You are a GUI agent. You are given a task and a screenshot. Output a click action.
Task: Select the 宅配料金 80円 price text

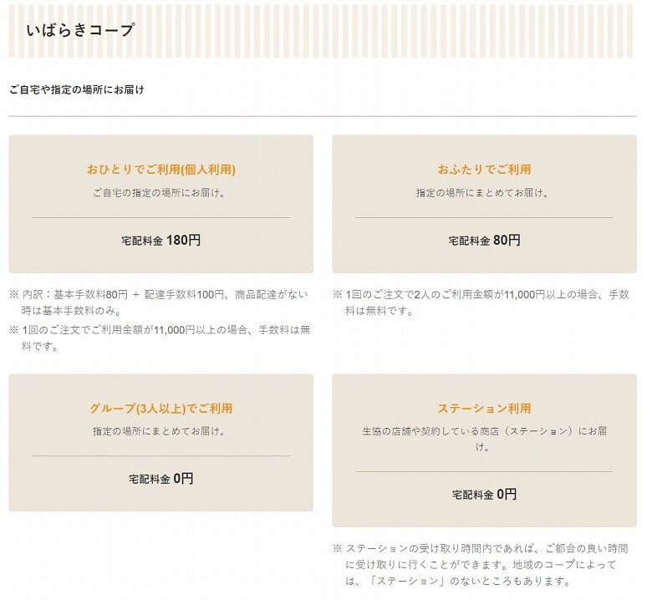[484, 241]
